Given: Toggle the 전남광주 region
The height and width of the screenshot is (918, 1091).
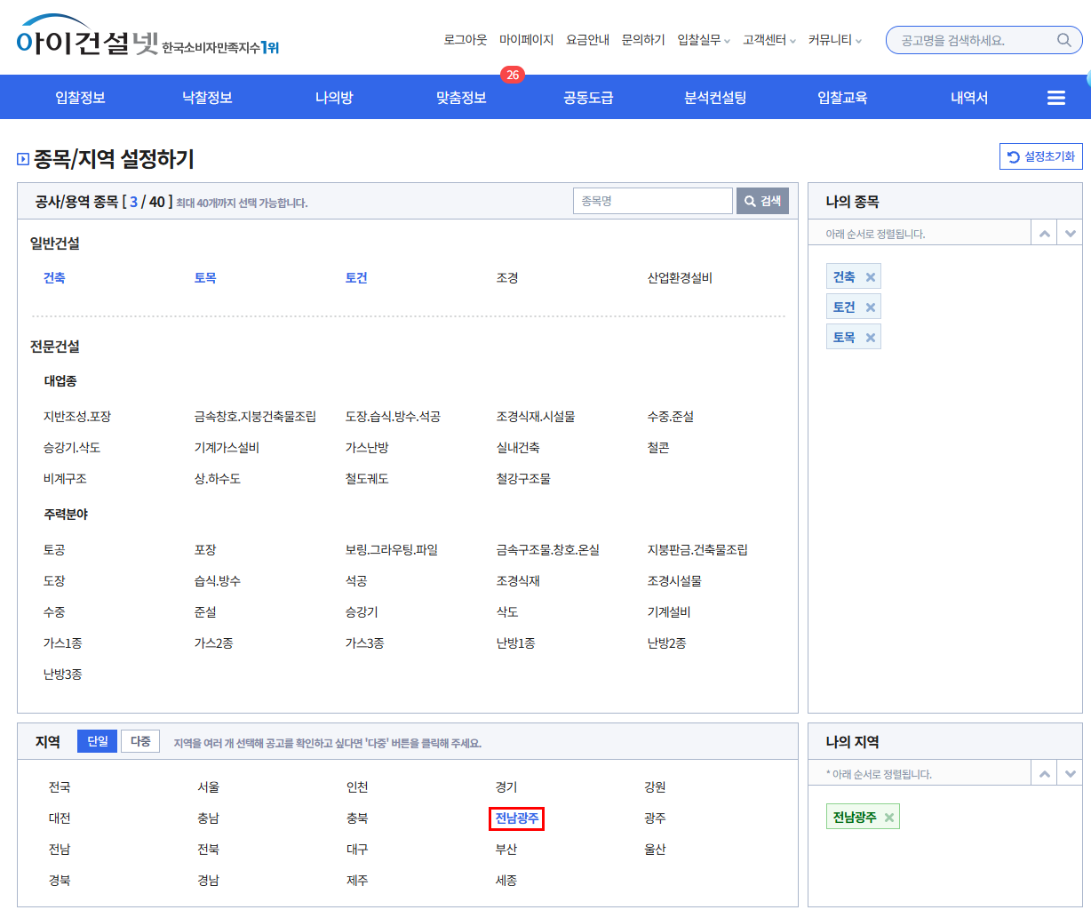Looking at the screenshot, I should pyautogui.click(x=516, y=818).
